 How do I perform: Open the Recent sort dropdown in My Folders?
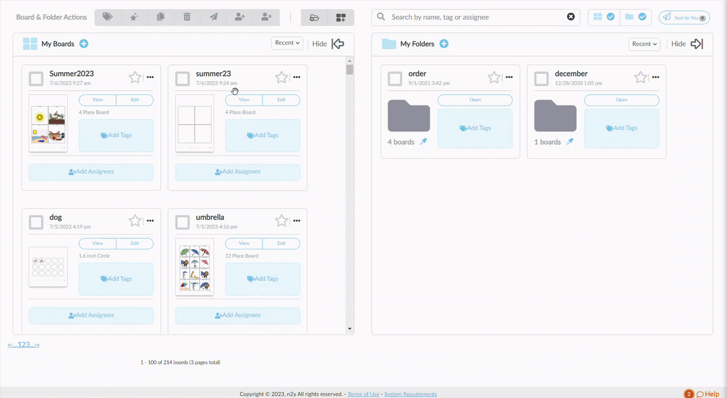point(644,44)
